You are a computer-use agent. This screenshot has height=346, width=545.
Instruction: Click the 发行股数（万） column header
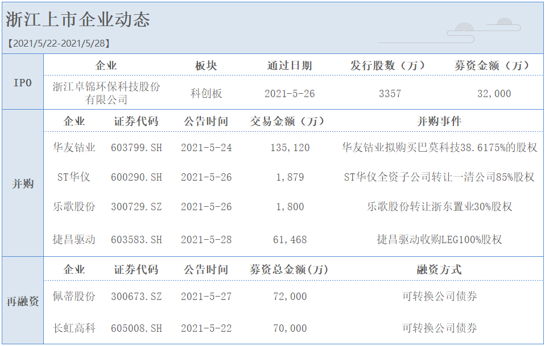pyautogui.click(x=389, y=65)
